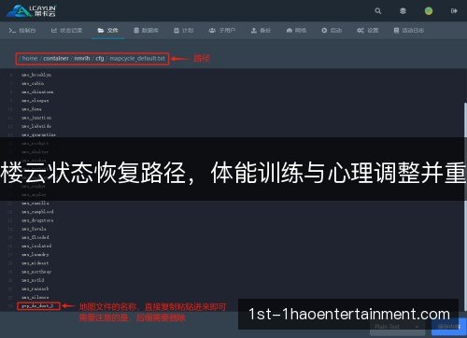467x338 pixels.
Task: Switch to the chart statistics tab
Action: pos(66,30)
